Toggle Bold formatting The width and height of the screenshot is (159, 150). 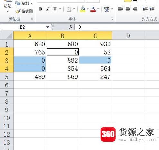pyautogui.click(x=41, y=9)
